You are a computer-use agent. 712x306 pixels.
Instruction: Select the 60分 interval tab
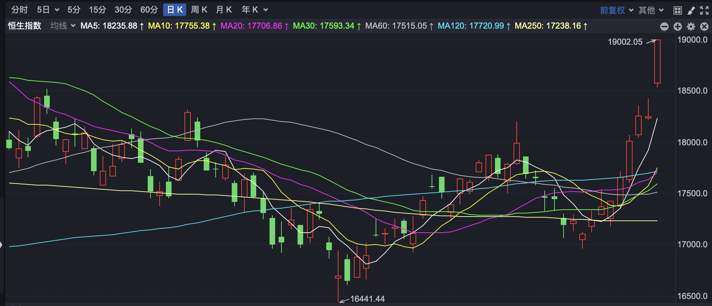tap(149, 10)
